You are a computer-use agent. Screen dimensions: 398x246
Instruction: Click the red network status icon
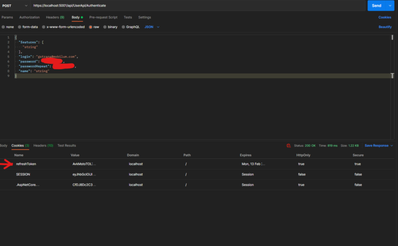tap(289, 146)
